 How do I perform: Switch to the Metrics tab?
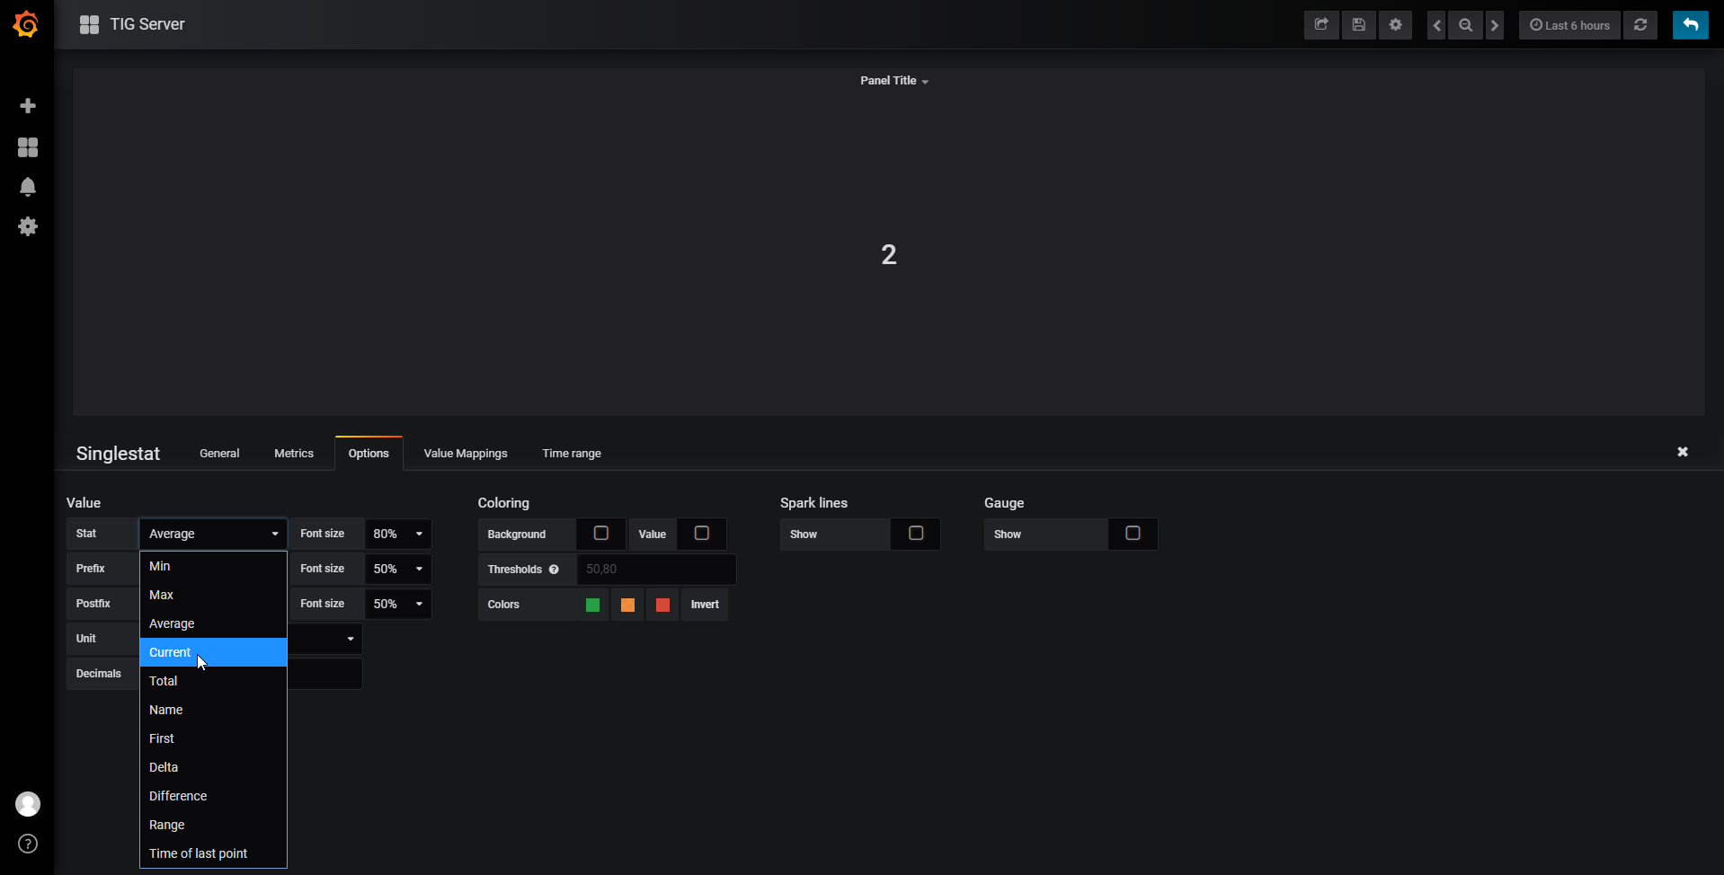pos(294,454)
